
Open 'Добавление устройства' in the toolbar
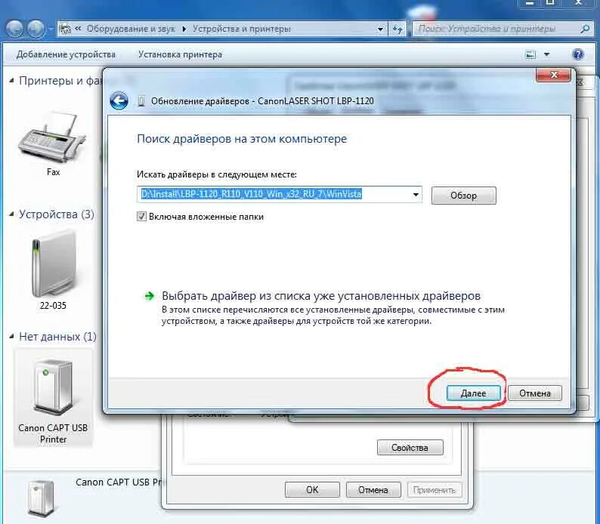(66, 54)
